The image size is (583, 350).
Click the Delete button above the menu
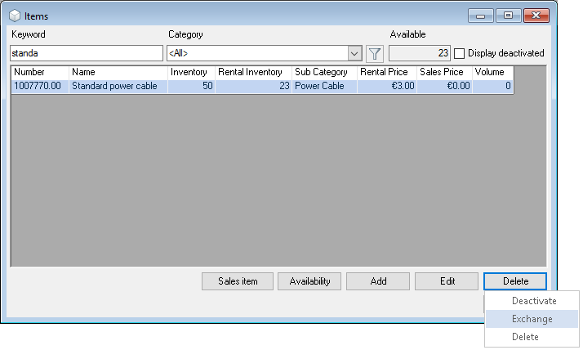(x=514, y=281)
